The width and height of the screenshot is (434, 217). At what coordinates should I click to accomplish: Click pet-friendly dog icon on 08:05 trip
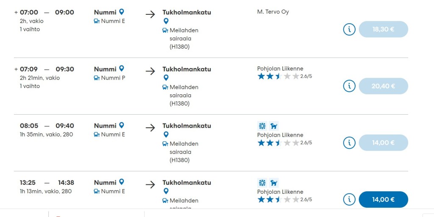pos(274,126)
